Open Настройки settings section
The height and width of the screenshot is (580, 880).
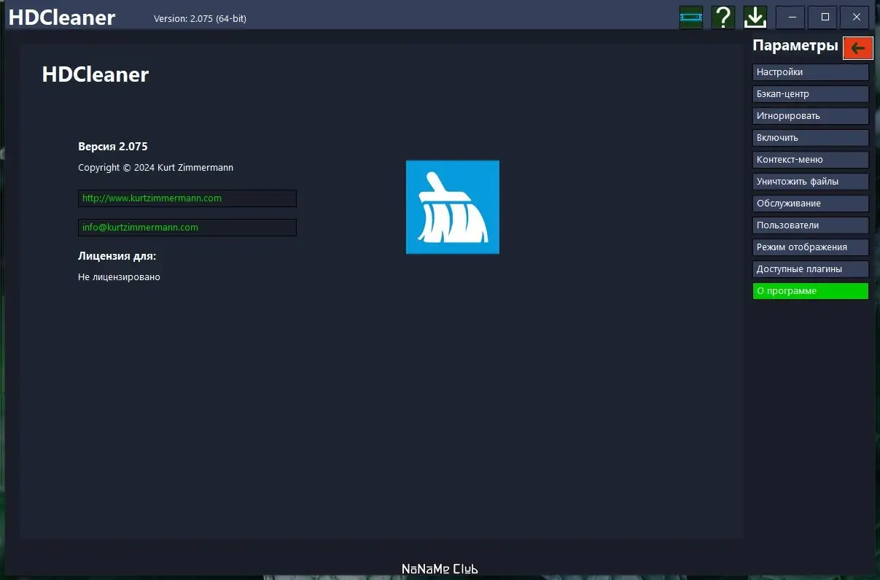(x=811, y=72)
